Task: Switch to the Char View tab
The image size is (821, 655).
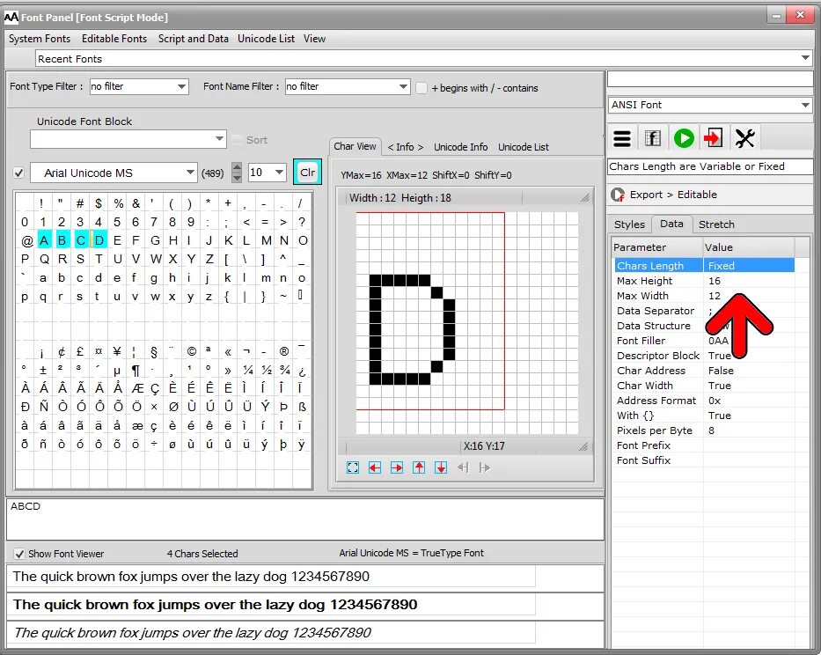Action: tap(355, 147)
